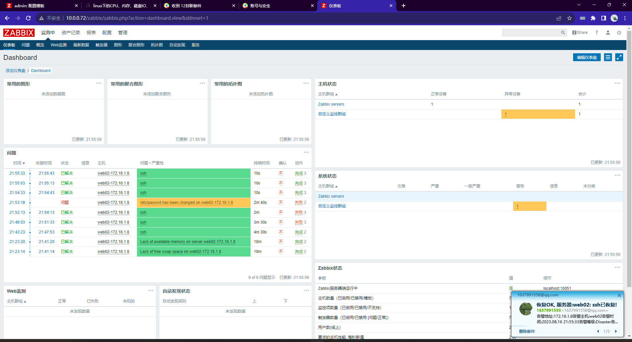Open 问题 widget options menu
The width and height of the screenshot is (632, 342).
[306, 152]
